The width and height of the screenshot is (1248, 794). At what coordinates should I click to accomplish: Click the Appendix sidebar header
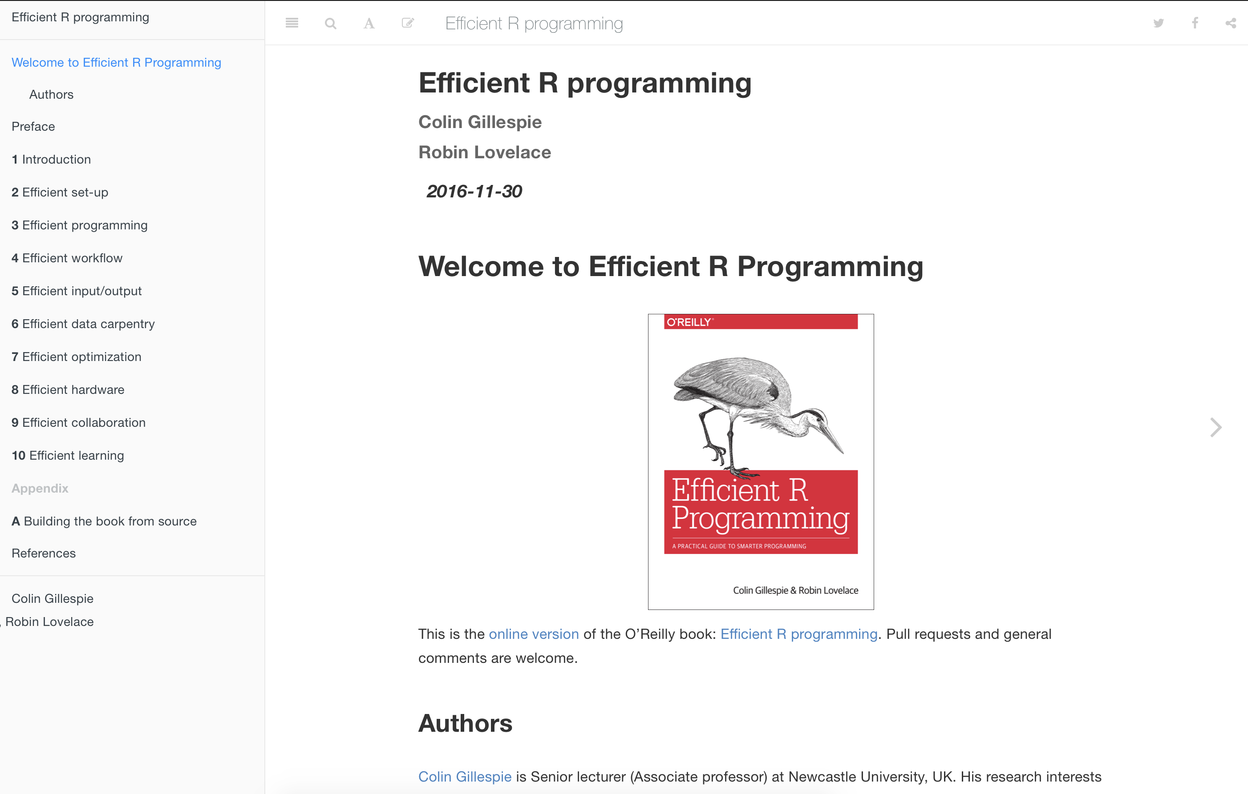(x=40, y=488)
